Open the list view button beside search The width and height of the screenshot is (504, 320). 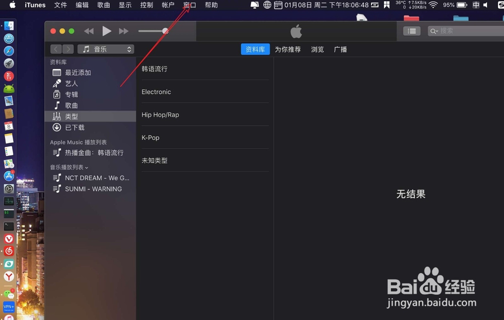pos(412,31)
